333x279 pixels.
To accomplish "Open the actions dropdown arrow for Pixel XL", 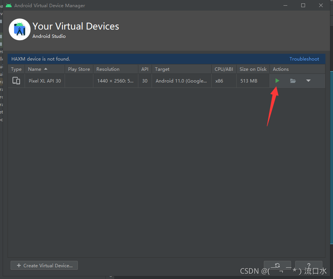I will [x=308, y=81].
